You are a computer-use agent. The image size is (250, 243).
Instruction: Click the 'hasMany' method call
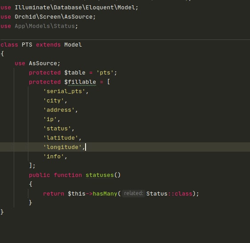[x=105, y=194]
